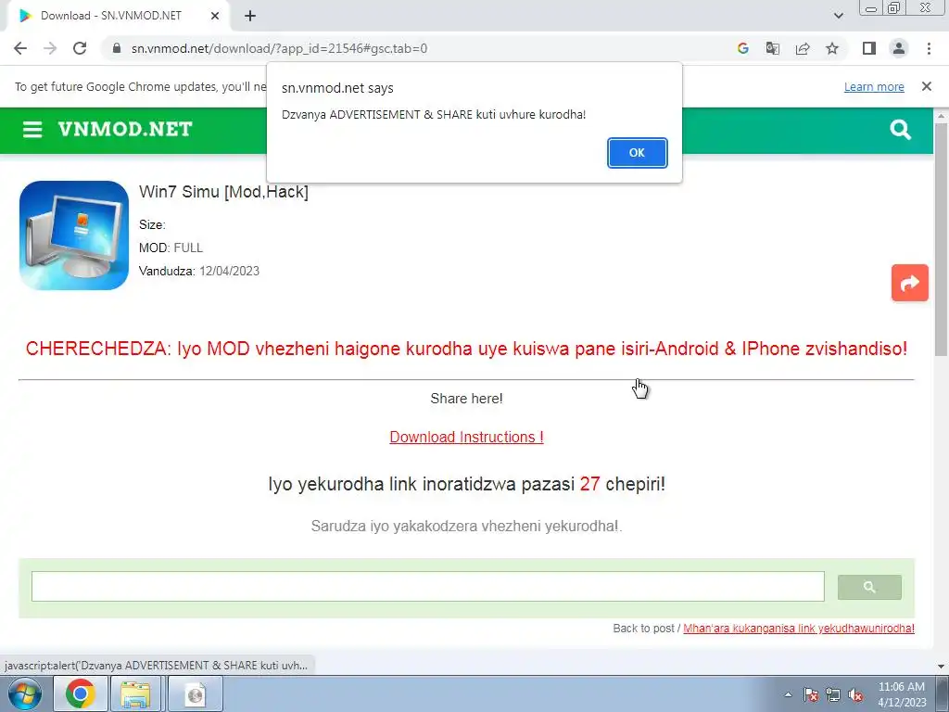Open the Download Instructions link

click(467, 438)
